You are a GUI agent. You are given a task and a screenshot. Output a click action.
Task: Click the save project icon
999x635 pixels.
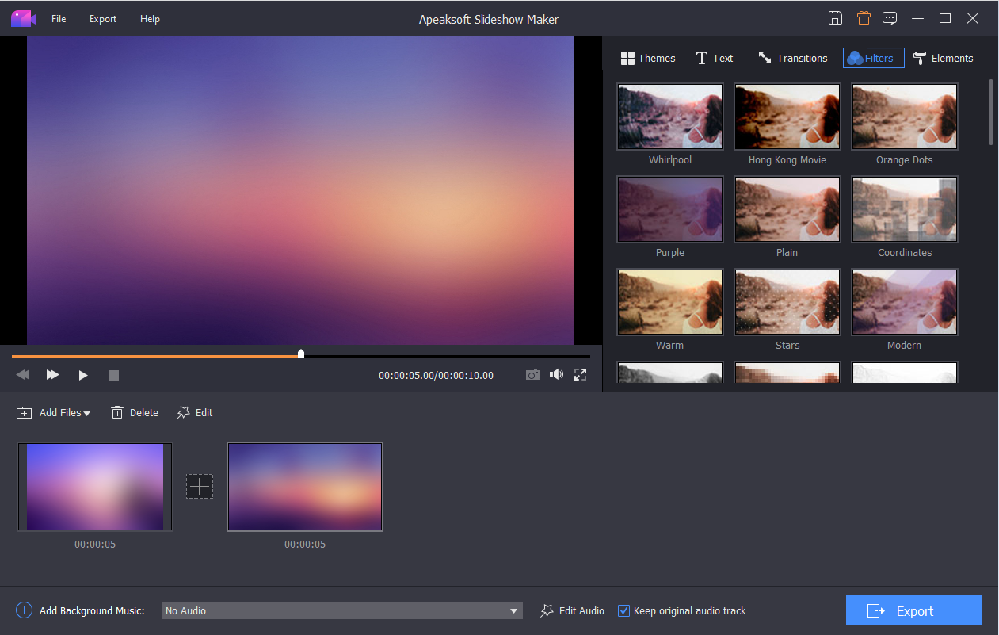coord(835,18)
